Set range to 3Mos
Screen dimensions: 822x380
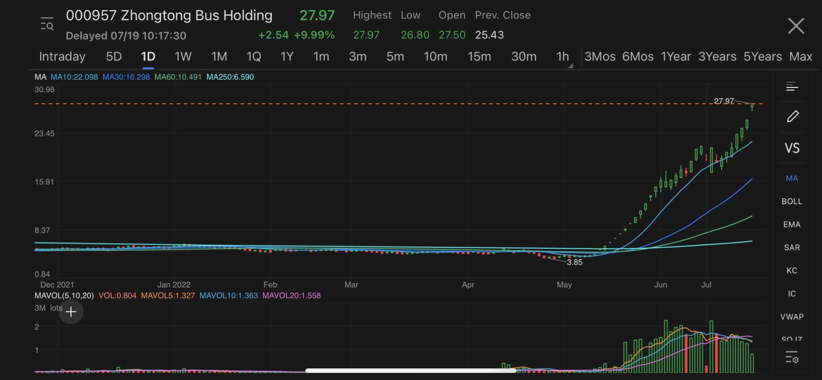pos(600,57)
